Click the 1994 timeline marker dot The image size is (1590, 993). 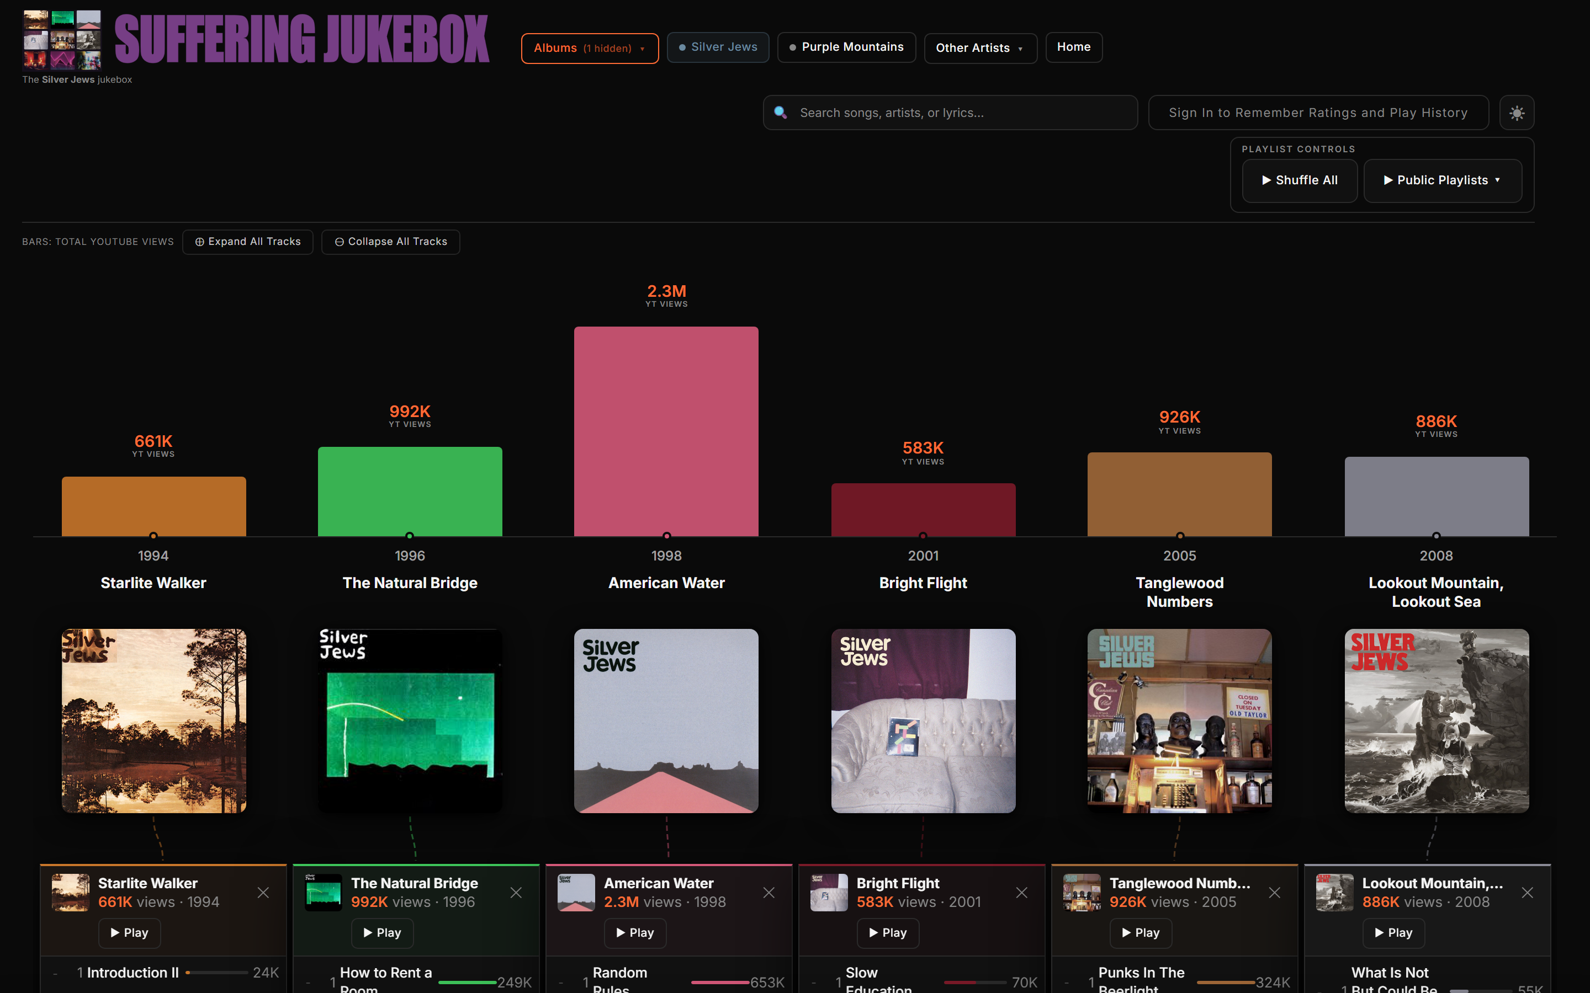pos(153,536)
